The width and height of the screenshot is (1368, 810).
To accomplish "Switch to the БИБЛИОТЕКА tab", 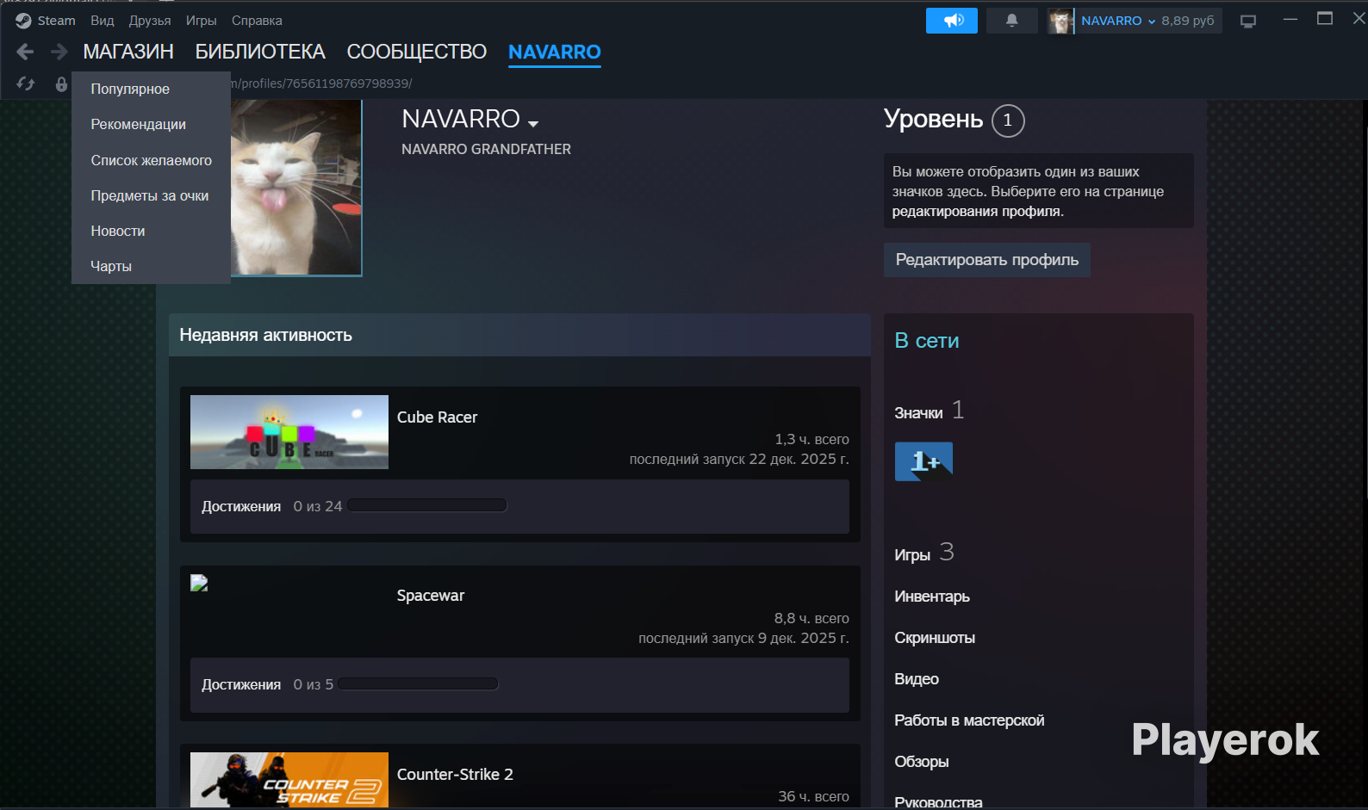I will point(260,52).
